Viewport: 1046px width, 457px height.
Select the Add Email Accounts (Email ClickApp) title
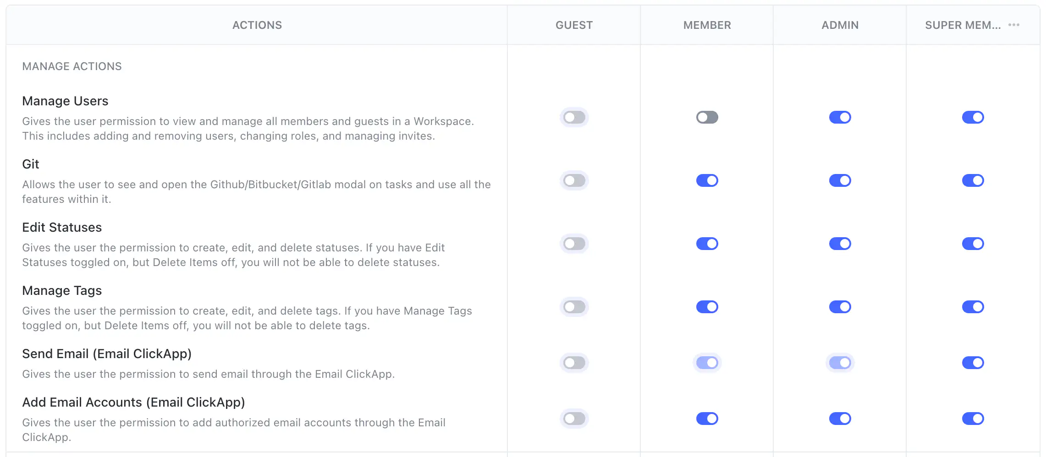[x=133, y=402]
